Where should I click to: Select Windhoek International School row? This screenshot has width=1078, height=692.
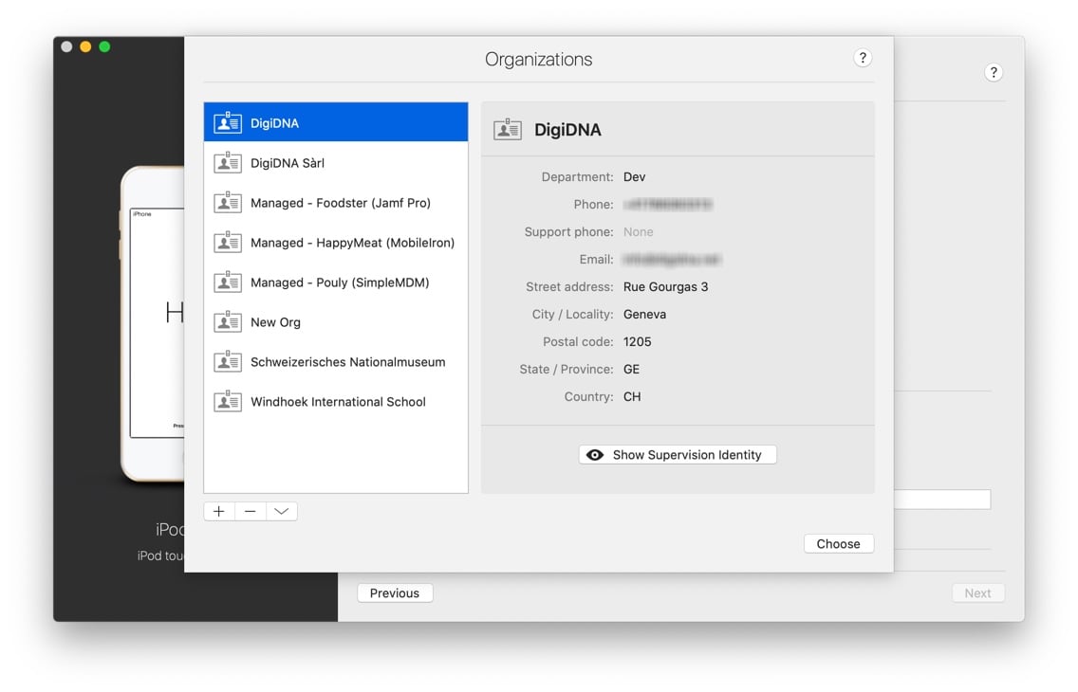pyautogui.click(x=336, y=402)
